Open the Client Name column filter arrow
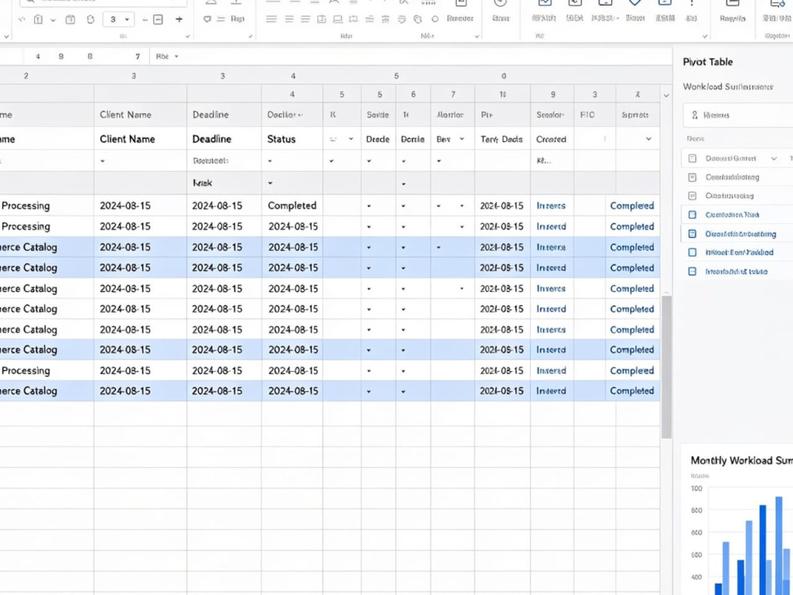Viewport: 793px width, 595px height. click(x=102, y=161)
